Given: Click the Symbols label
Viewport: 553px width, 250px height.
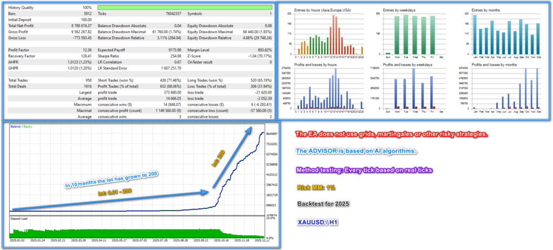Looking at the screenshot, I should (195, 13).
